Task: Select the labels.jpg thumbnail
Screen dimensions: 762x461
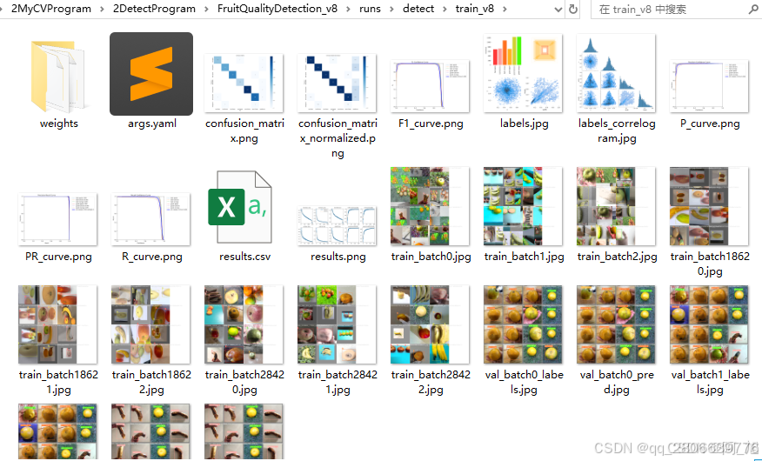Action: pyautogui.click(x=523, y=73)
